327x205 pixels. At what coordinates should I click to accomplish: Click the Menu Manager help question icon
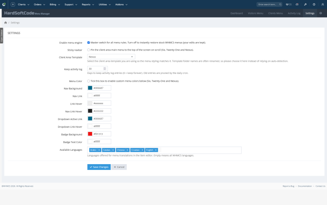click(x=321, y=13)
